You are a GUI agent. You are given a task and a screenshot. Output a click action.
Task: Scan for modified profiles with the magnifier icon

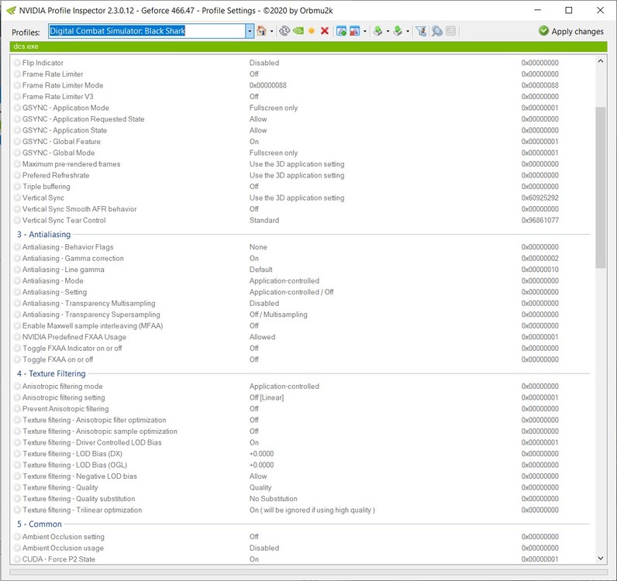437,31
